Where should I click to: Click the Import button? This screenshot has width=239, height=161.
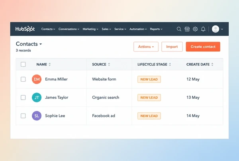coord(172,47)
